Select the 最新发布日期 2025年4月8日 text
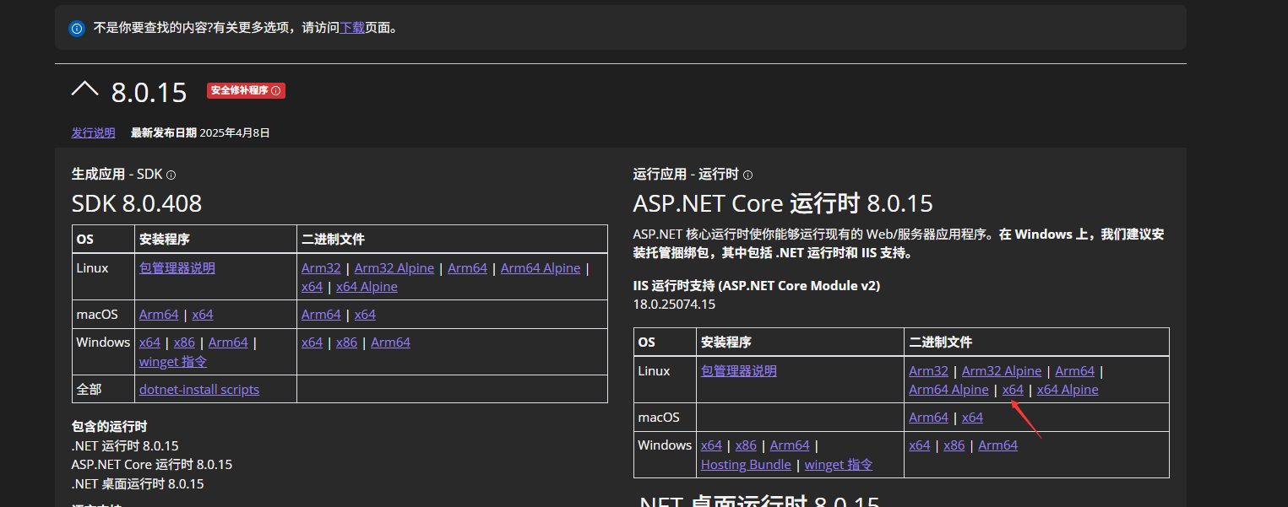This screenshot has width=1288, height=507. 200,132
